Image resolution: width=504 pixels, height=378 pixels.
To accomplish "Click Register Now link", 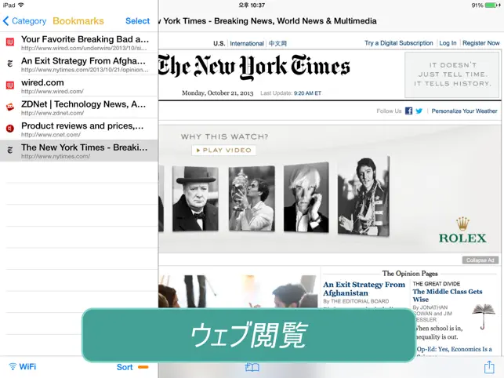I will pos(480,43).
